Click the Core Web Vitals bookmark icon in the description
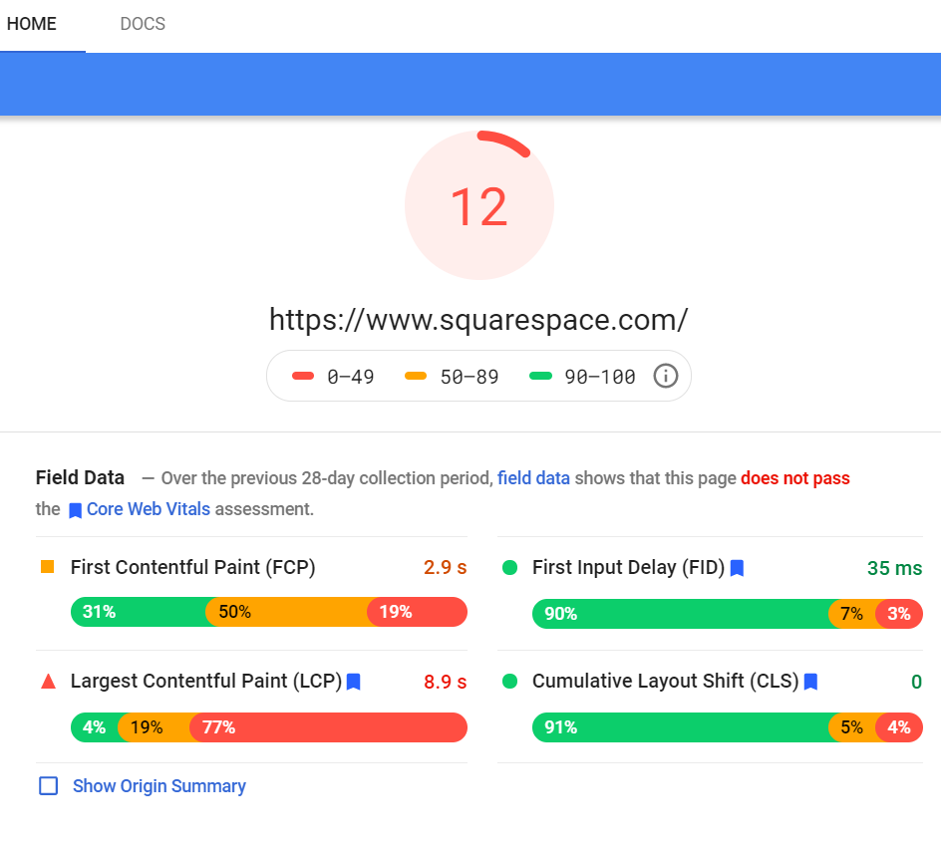941x855 pixels. click(x=75, y=510)
